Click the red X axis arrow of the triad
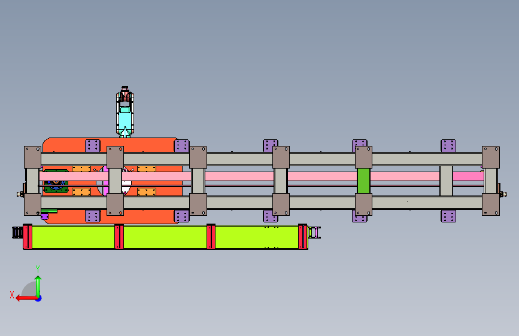 pyautogui.click(x=26, y=298)
